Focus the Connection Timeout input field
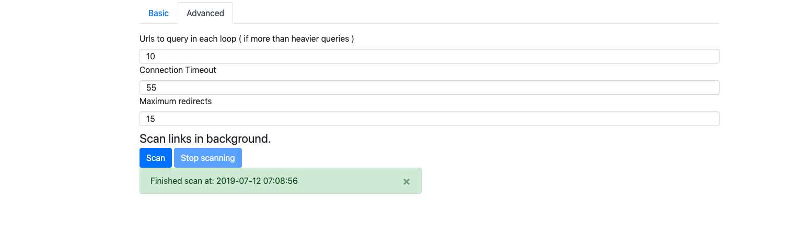 click(430, 87)
